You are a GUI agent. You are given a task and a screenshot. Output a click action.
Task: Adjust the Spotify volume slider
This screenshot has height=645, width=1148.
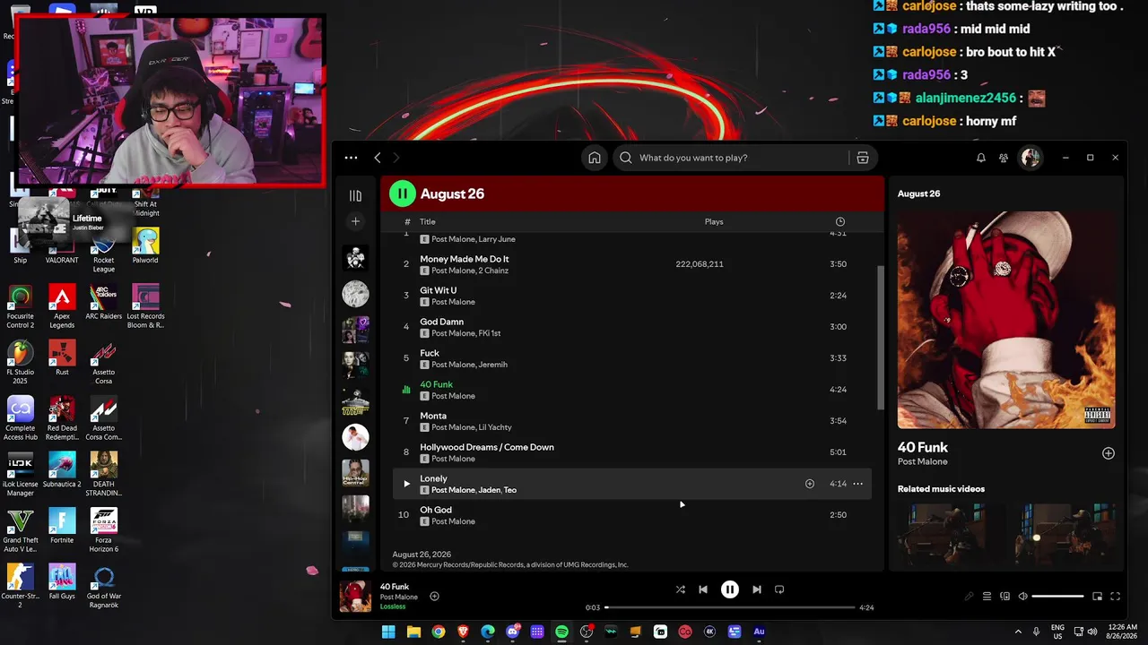click(x=1058, y=597)
